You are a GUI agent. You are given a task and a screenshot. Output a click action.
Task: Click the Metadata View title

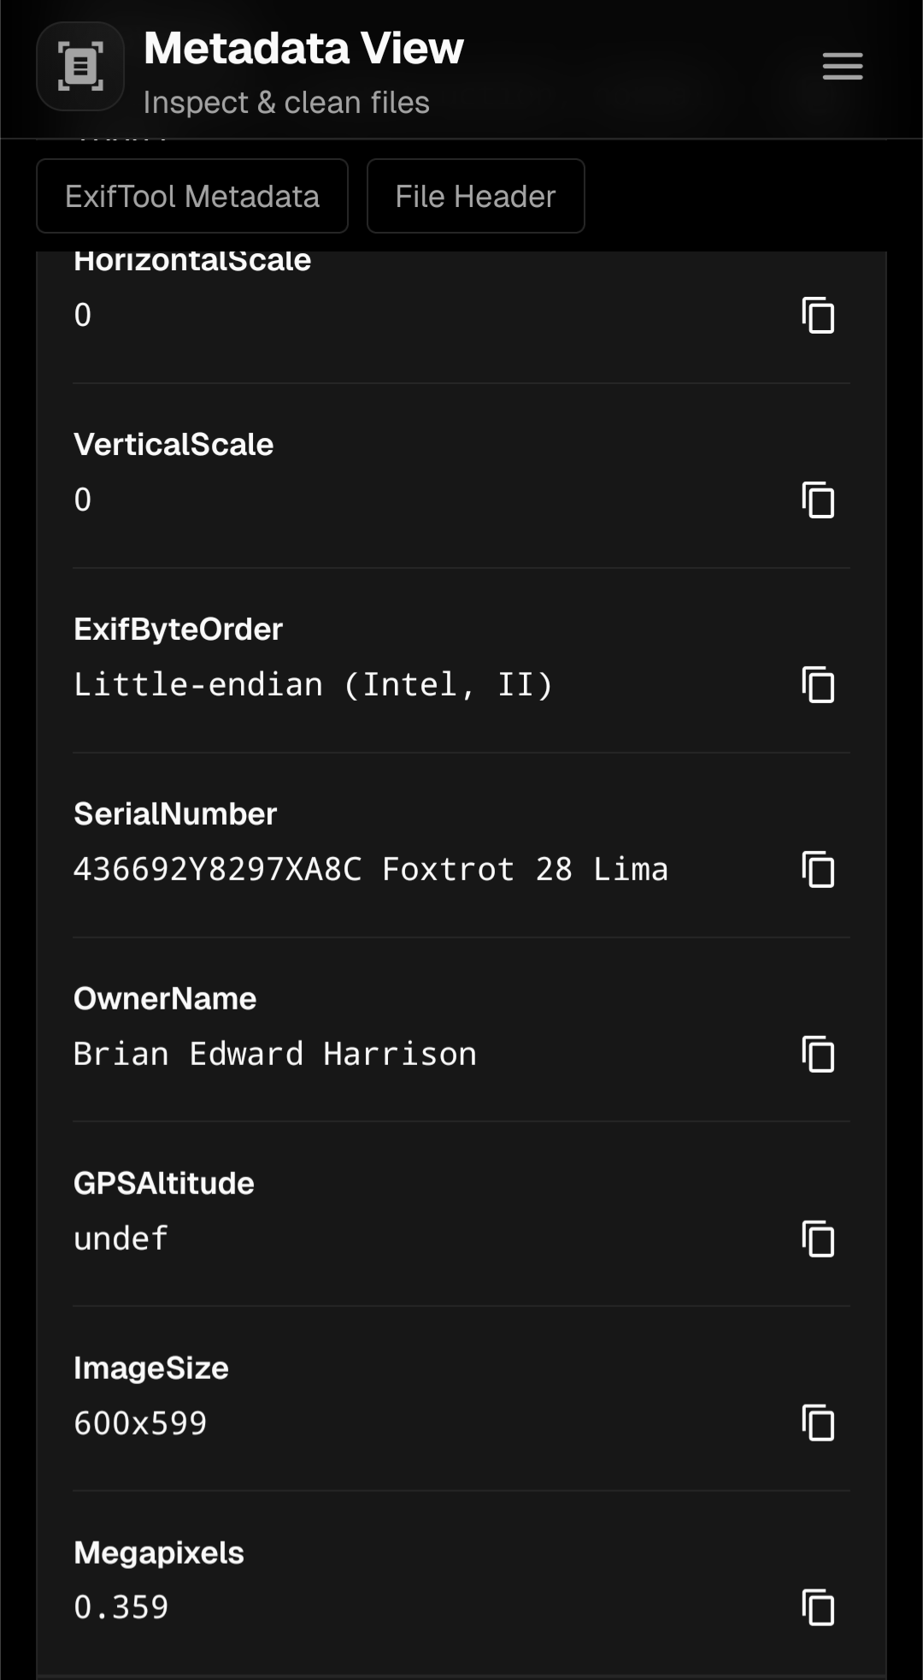(x=303, y=48)
